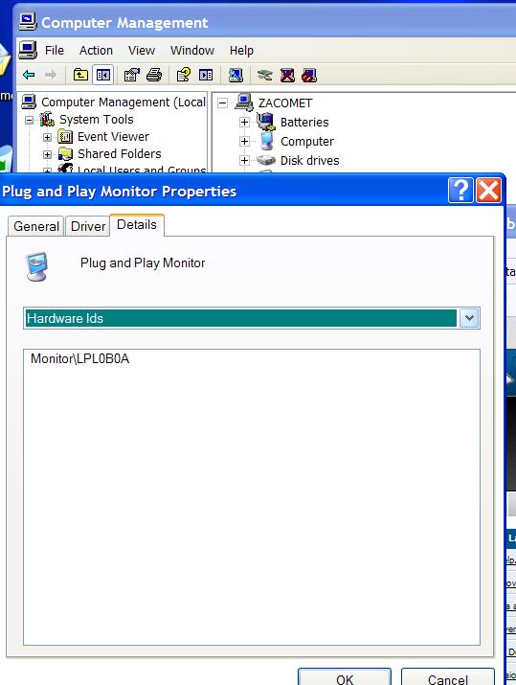Click the Up one level folder icon

pyautogui.click(x=80, y=75)
